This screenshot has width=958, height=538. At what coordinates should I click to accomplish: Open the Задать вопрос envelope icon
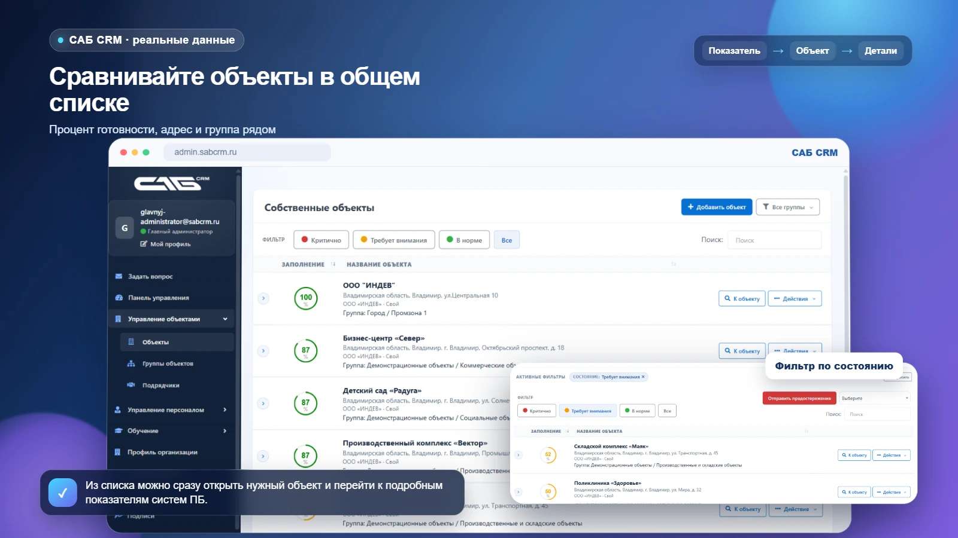tap(119, 276)
